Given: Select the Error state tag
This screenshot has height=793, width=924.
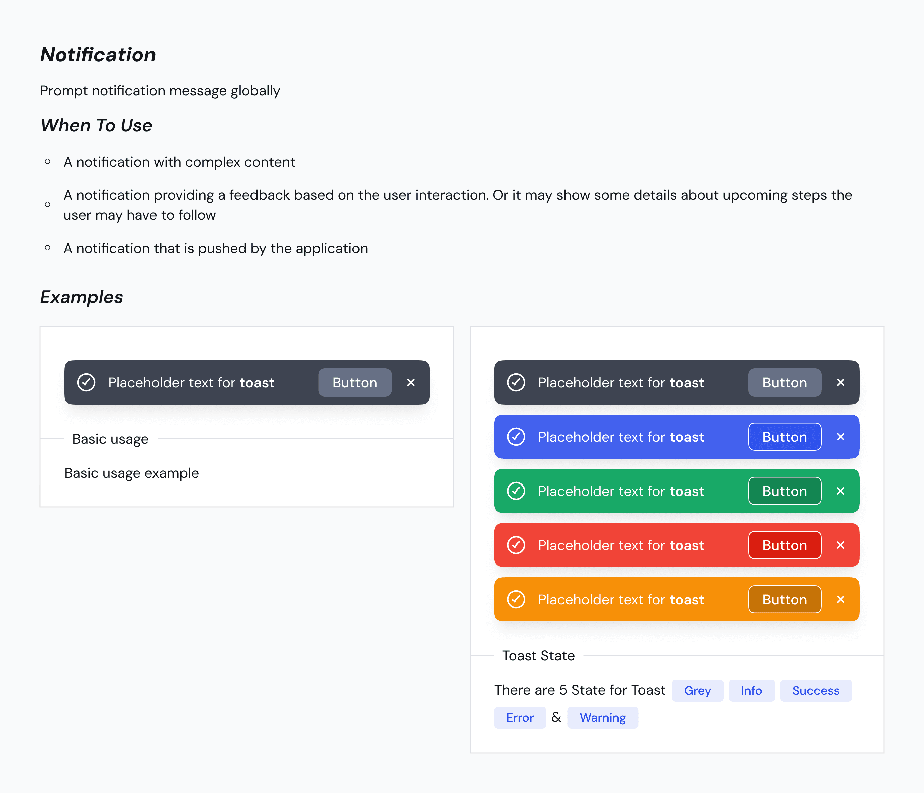Looking at the screenshot, I should (x=520, y=718).
